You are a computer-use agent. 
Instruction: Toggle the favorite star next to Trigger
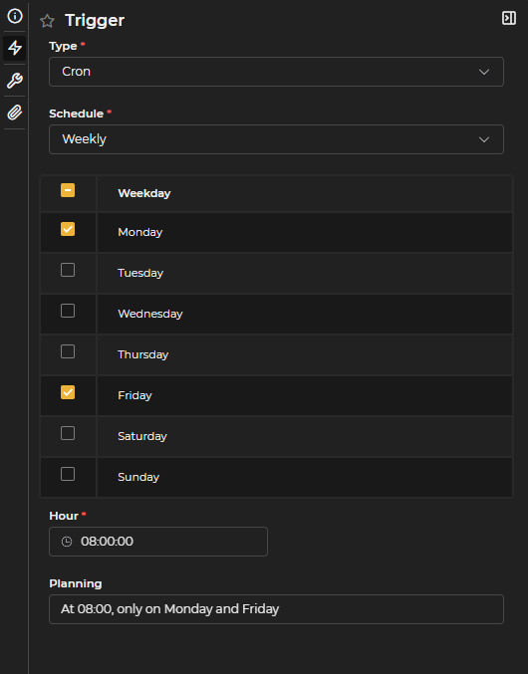(x=47, y=21)
